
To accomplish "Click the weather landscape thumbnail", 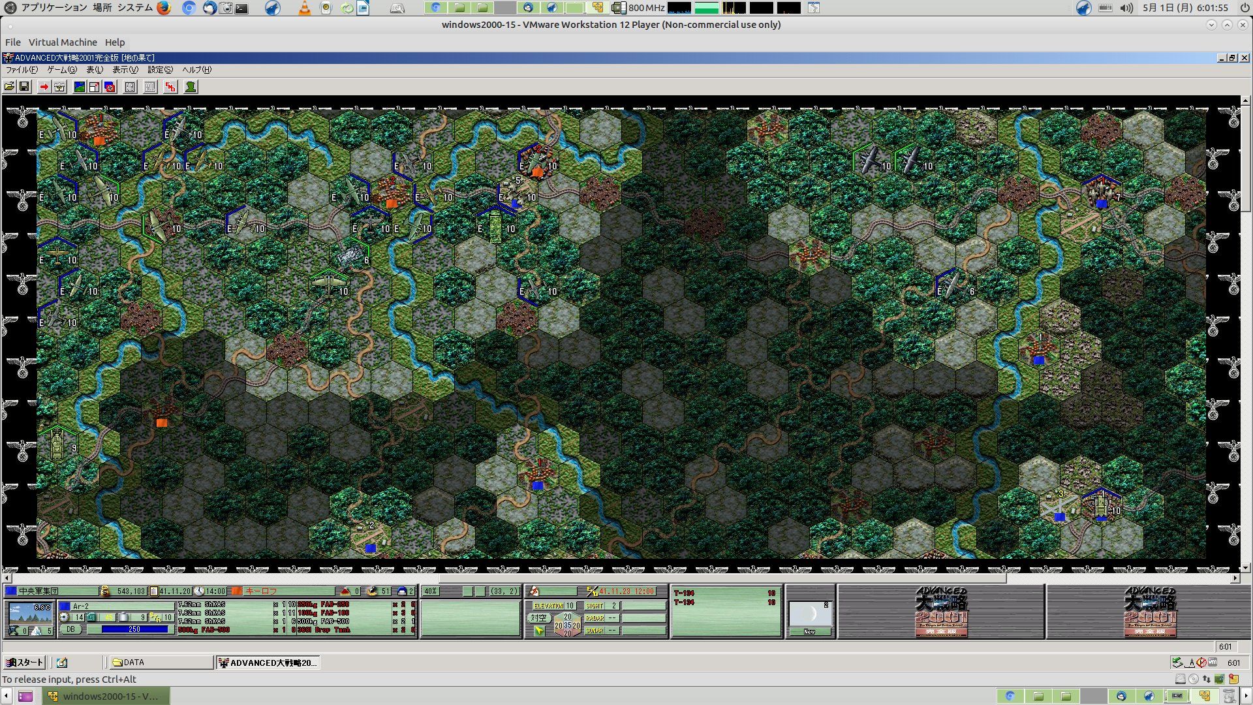I will [29, 614].
